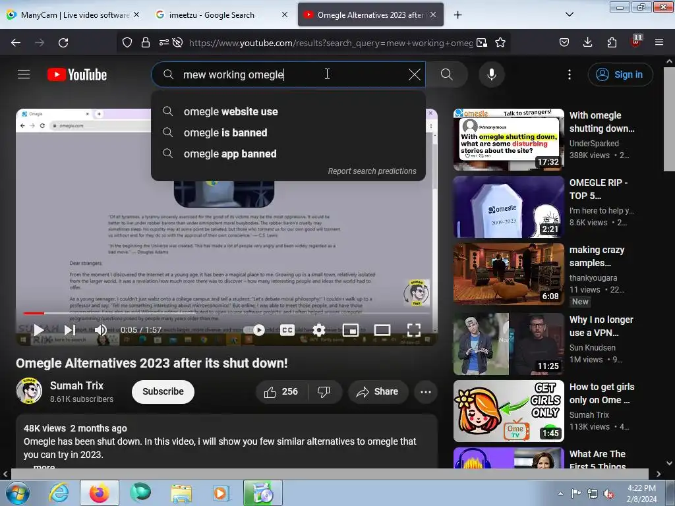Select suggestion omegle website use
This screenshot has height=506, width=675.
click(x=289, y=111)
